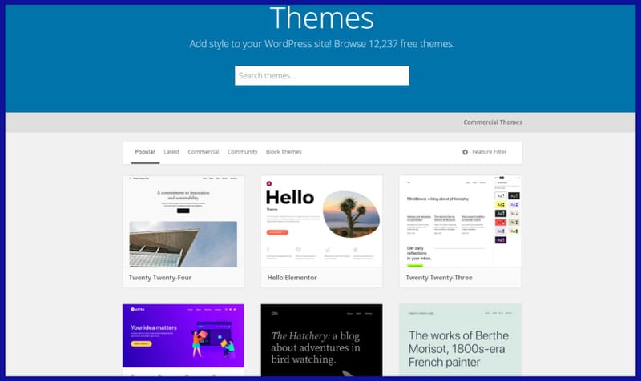The height and width of the screenshot is (381, 641).
Task: Open the Twenty Twenty-Four theme title
Action: click(160, 278)
